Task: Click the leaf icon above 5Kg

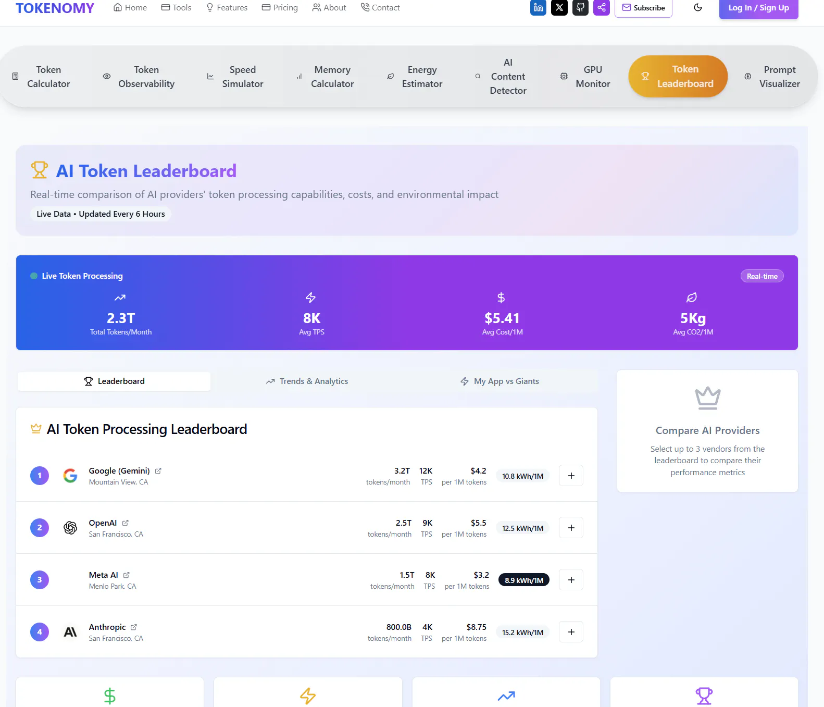Action: point(692,297)
